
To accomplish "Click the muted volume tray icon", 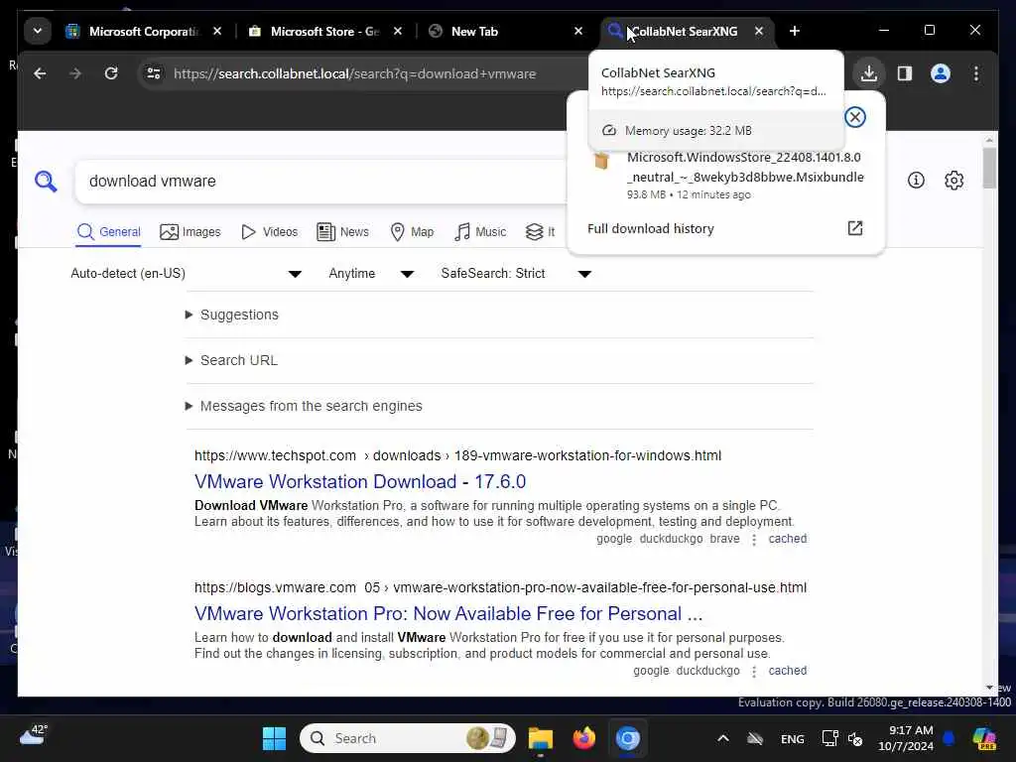I will click(x=855, y=739).
